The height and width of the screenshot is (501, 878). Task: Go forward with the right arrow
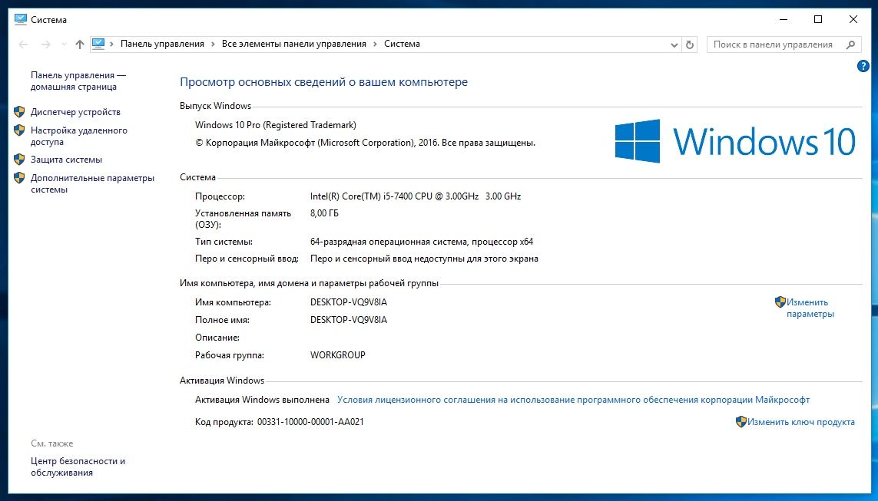47,44
